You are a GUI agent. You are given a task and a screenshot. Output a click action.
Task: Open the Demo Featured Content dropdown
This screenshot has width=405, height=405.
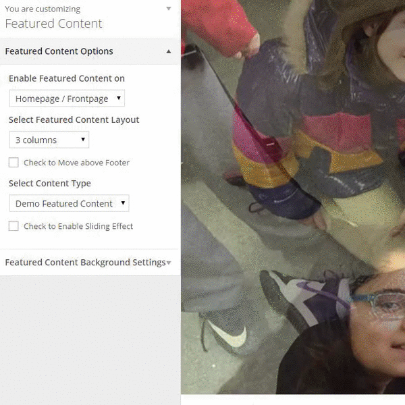[70, 203]
